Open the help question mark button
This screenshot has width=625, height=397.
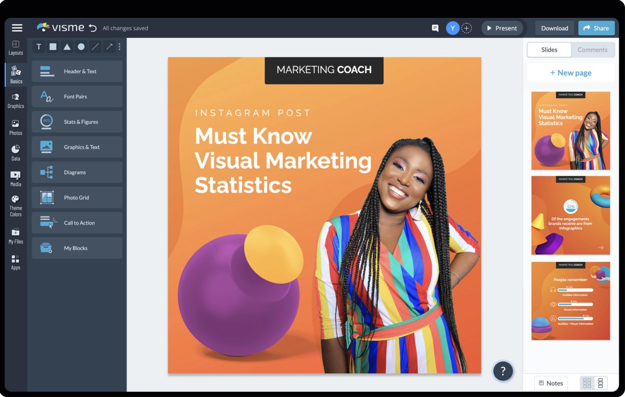coord(503,371)
